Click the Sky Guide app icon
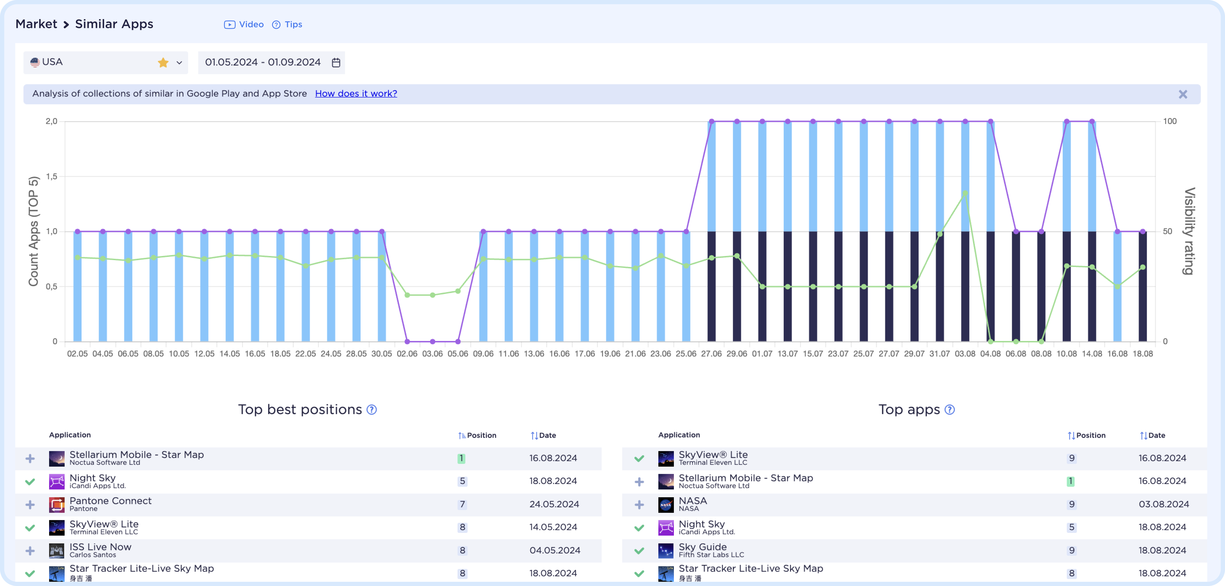1225x586 pixels. click(666, 550)
